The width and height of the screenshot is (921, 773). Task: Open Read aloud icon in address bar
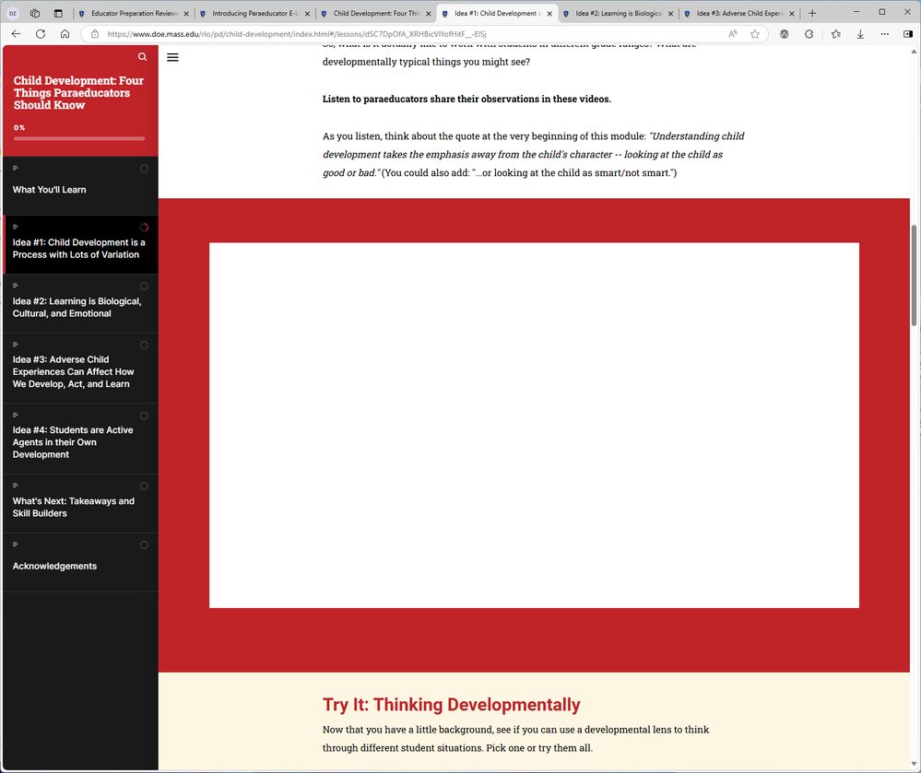point(732,34)
